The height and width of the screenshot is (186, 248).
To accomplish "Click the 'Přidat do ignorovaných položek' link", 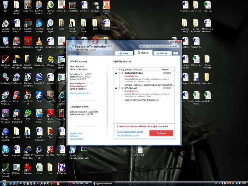I will coord(130,131).
